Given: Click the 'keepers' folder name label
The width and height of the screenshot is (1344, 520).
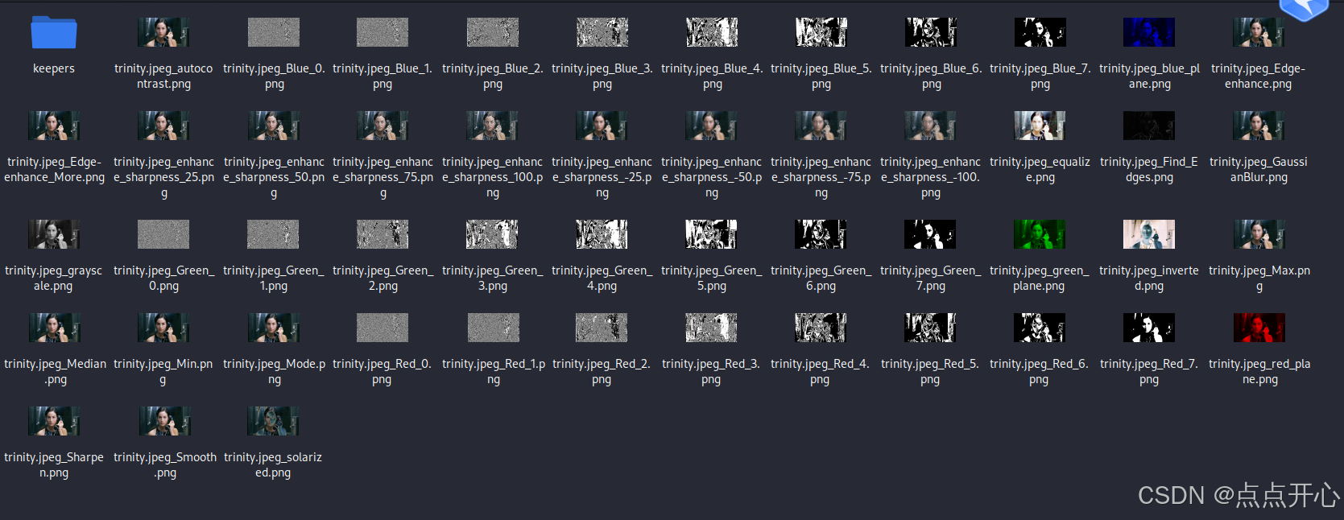Looking at the screenshot, I should (x=54, y=68).
